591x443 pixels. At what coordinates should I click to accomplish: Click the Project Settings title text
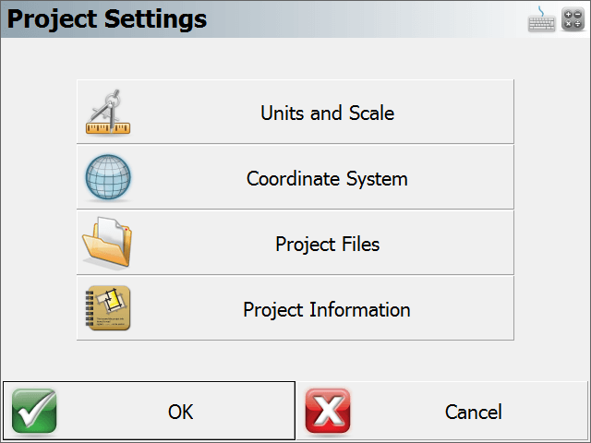[107, 18]
